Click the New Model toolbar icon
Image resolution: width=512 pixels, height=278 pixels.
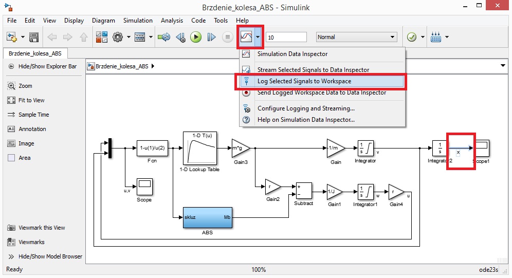[x=12, y=37]
